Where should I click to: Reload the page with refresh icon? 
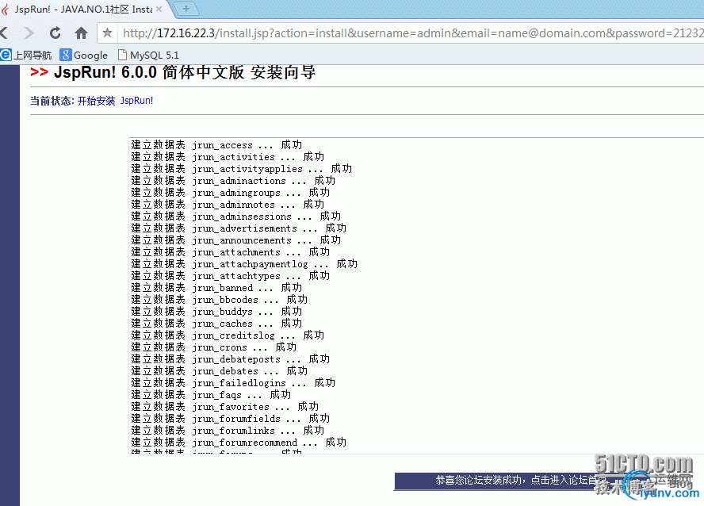[x=55, y=33]
